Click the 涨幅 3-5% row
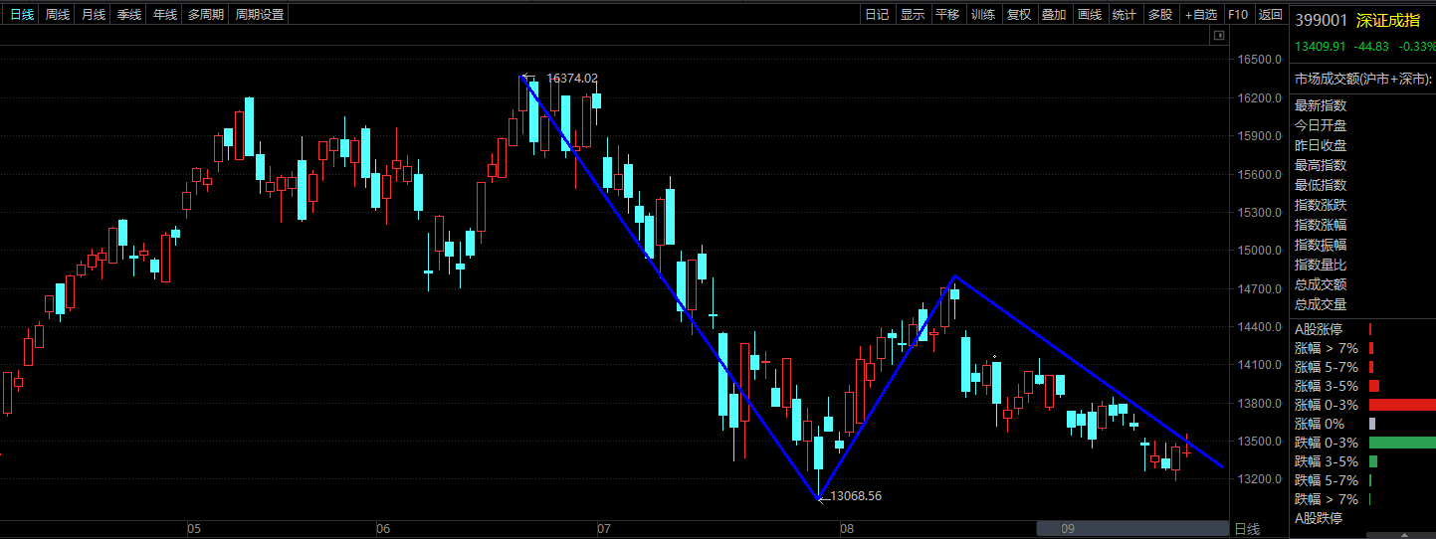This screenshot has width=1436, height=539. (1363, 386)
